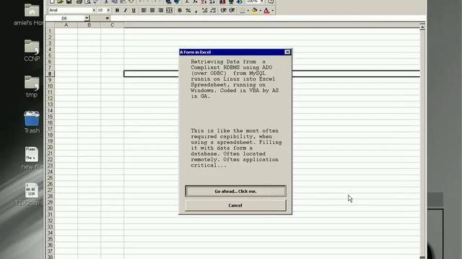Click the Increase Indent icon
The height and width of the screenshot is (259, 462).
tap(232, 11)
